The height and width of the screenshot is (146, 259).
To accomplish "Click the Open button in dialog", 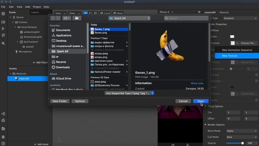I will tap(201, 101).
